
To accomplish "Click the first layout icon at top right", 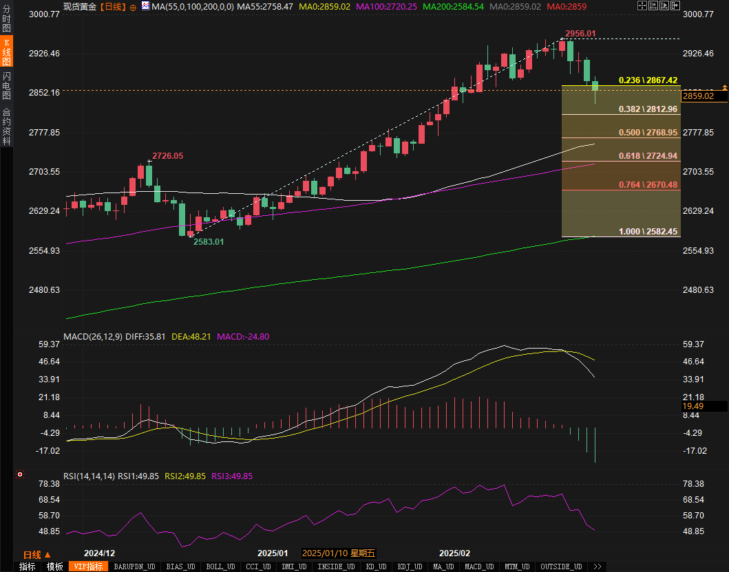I will coord(642,5).
